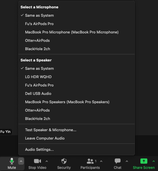Open the Chat bubble icon
The height and width of the screenshot is (171, 158).
(118, 161)
